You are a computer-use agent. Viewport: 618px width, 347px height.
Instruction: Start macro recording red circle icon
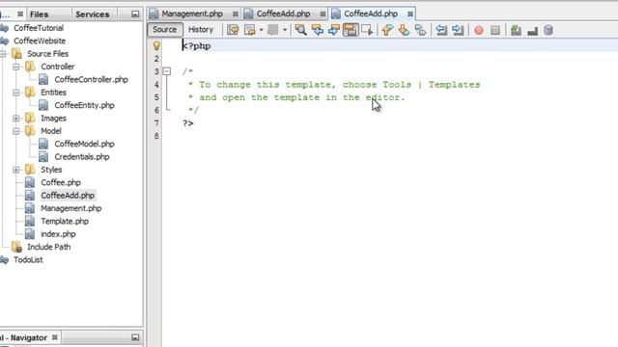tap(479, 30)
